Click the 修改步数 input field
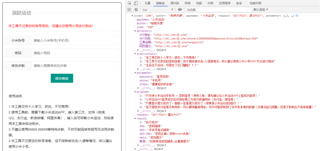The image size is (321, 151). (75, 65)
